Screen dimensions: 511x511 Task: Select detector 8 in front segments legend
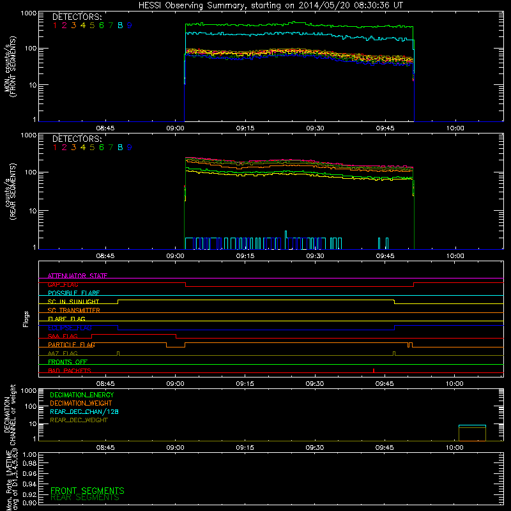click(x=120, y=26)
